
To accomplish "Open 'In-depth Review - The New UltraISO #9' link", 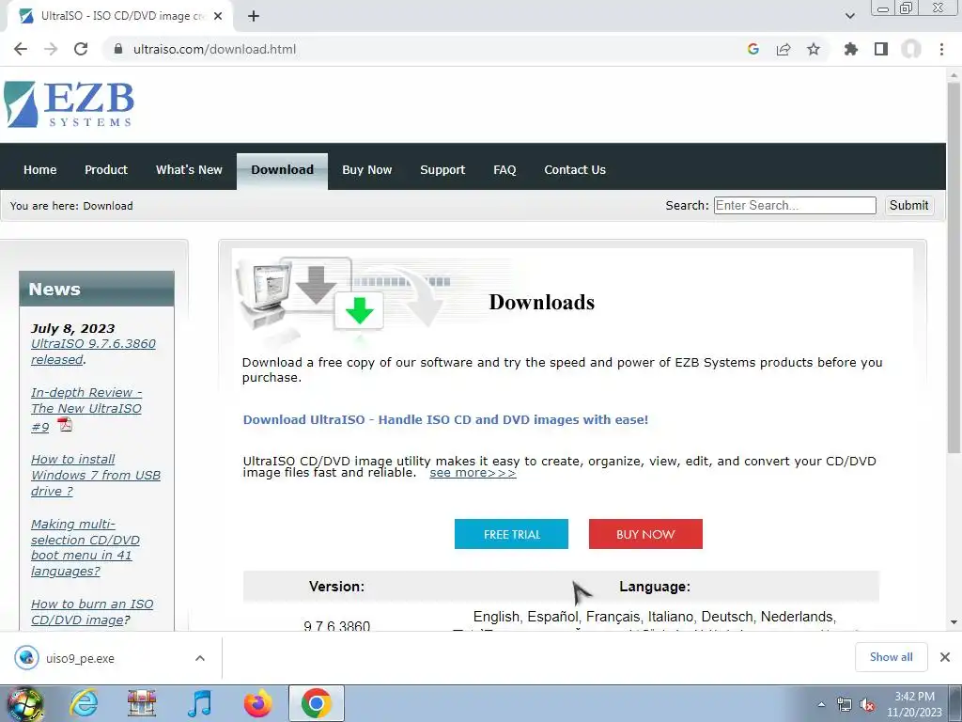I will tap(85, 409).
